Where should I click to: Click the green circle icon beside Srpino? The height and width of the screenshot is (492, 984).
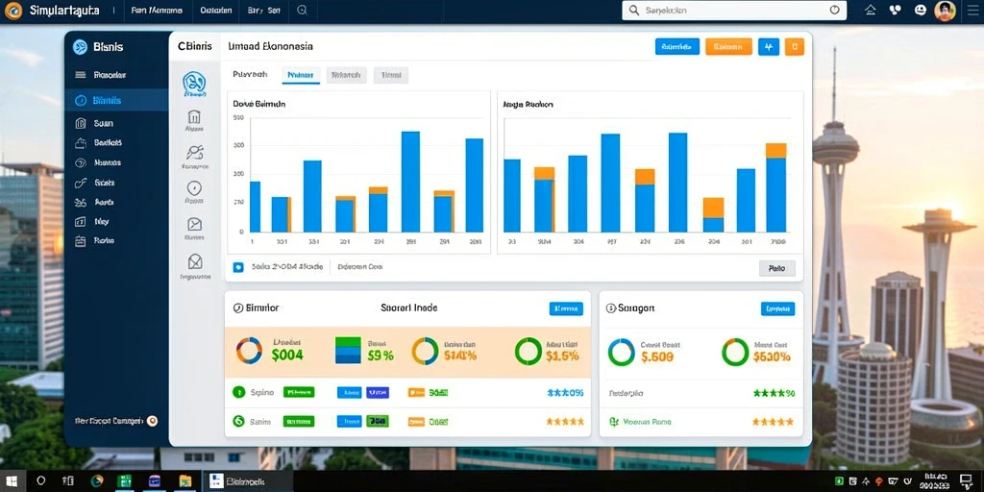238,392
